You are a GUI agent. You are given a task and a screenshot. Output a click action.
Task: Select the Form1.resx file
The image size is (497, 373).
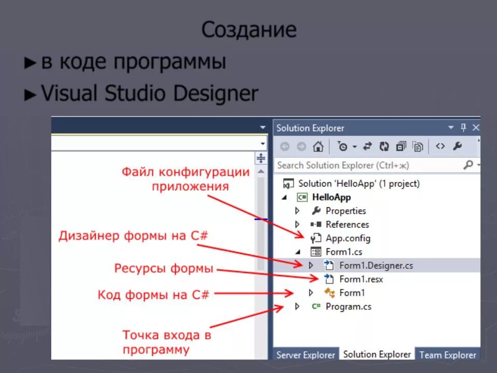(361, 279)
